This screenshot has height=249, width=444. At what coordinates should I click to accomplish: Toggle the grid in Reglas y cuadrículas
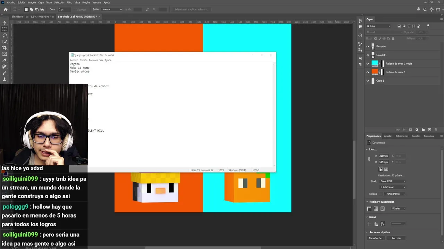point(376,209)
